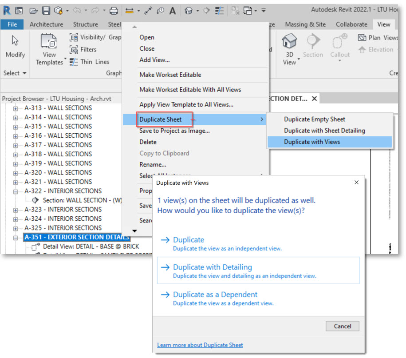Choose Duplicate Empty Sheet submenu item
The image size is (406, 358).
(330, 119)
